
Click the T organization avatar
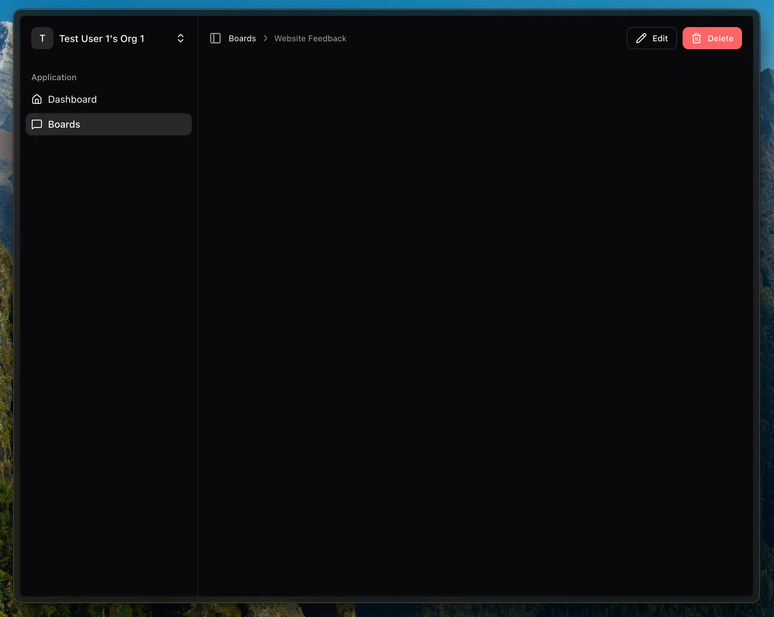[x=42, y=39]
